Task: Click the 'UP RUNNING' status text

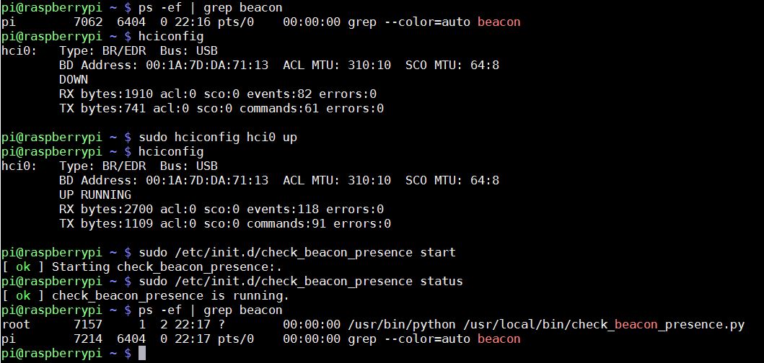Action: click(x=95, y=195)
